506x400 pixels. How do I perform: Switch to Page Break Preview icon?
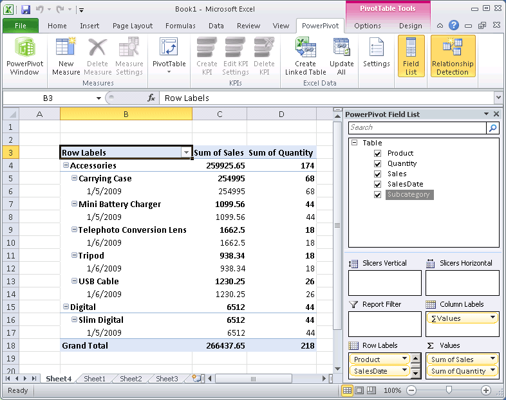point(371,390)
